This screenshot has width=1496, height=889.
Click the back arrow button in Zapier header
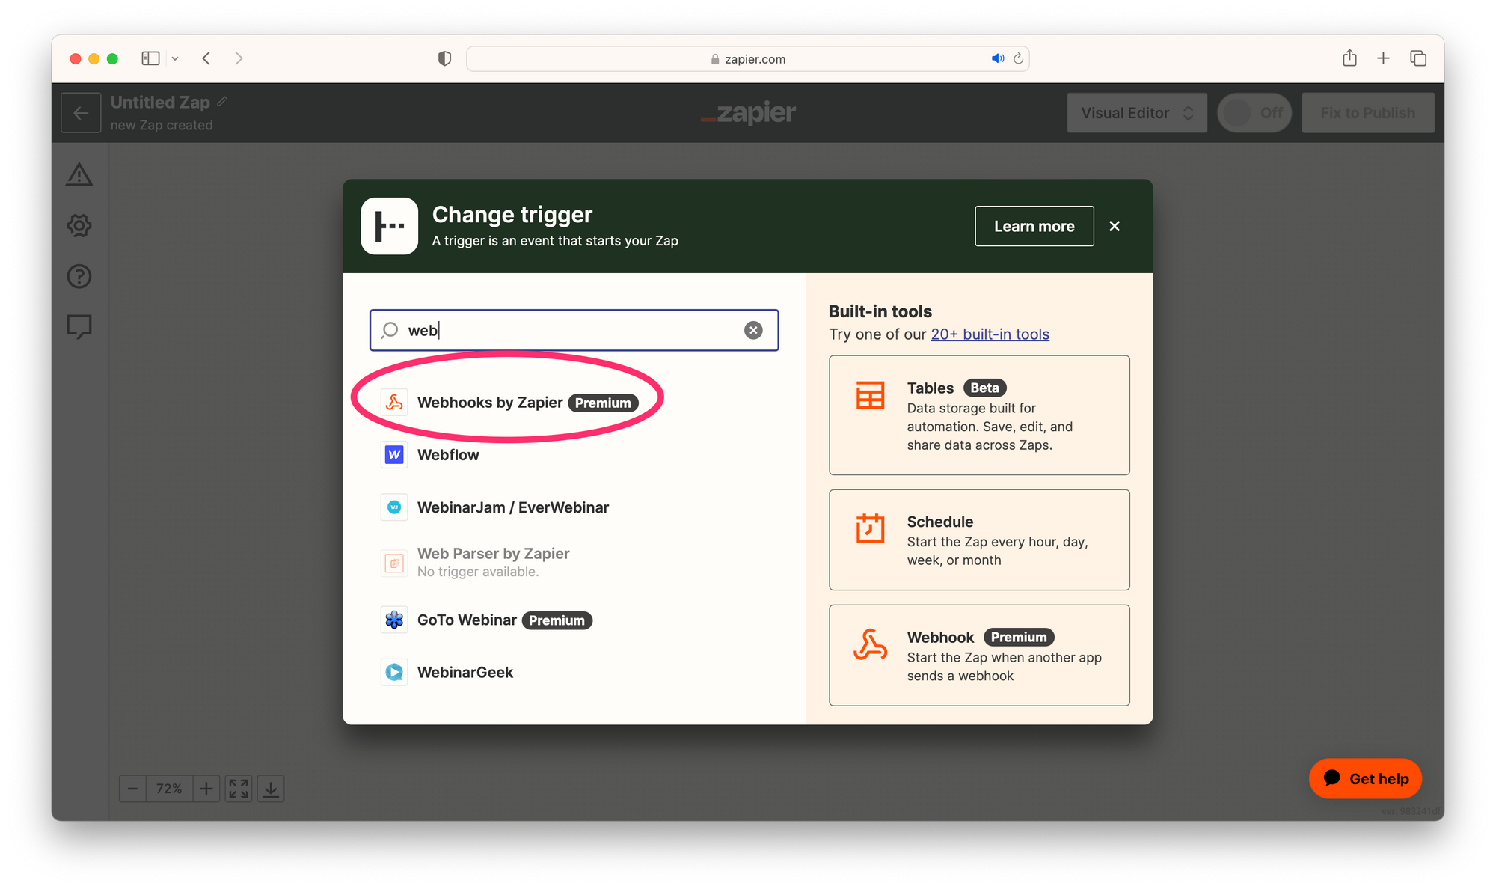point(81,113)
